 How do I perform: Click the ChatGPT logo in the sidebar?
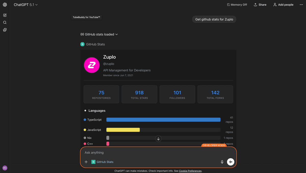click(x=5, y=5)
